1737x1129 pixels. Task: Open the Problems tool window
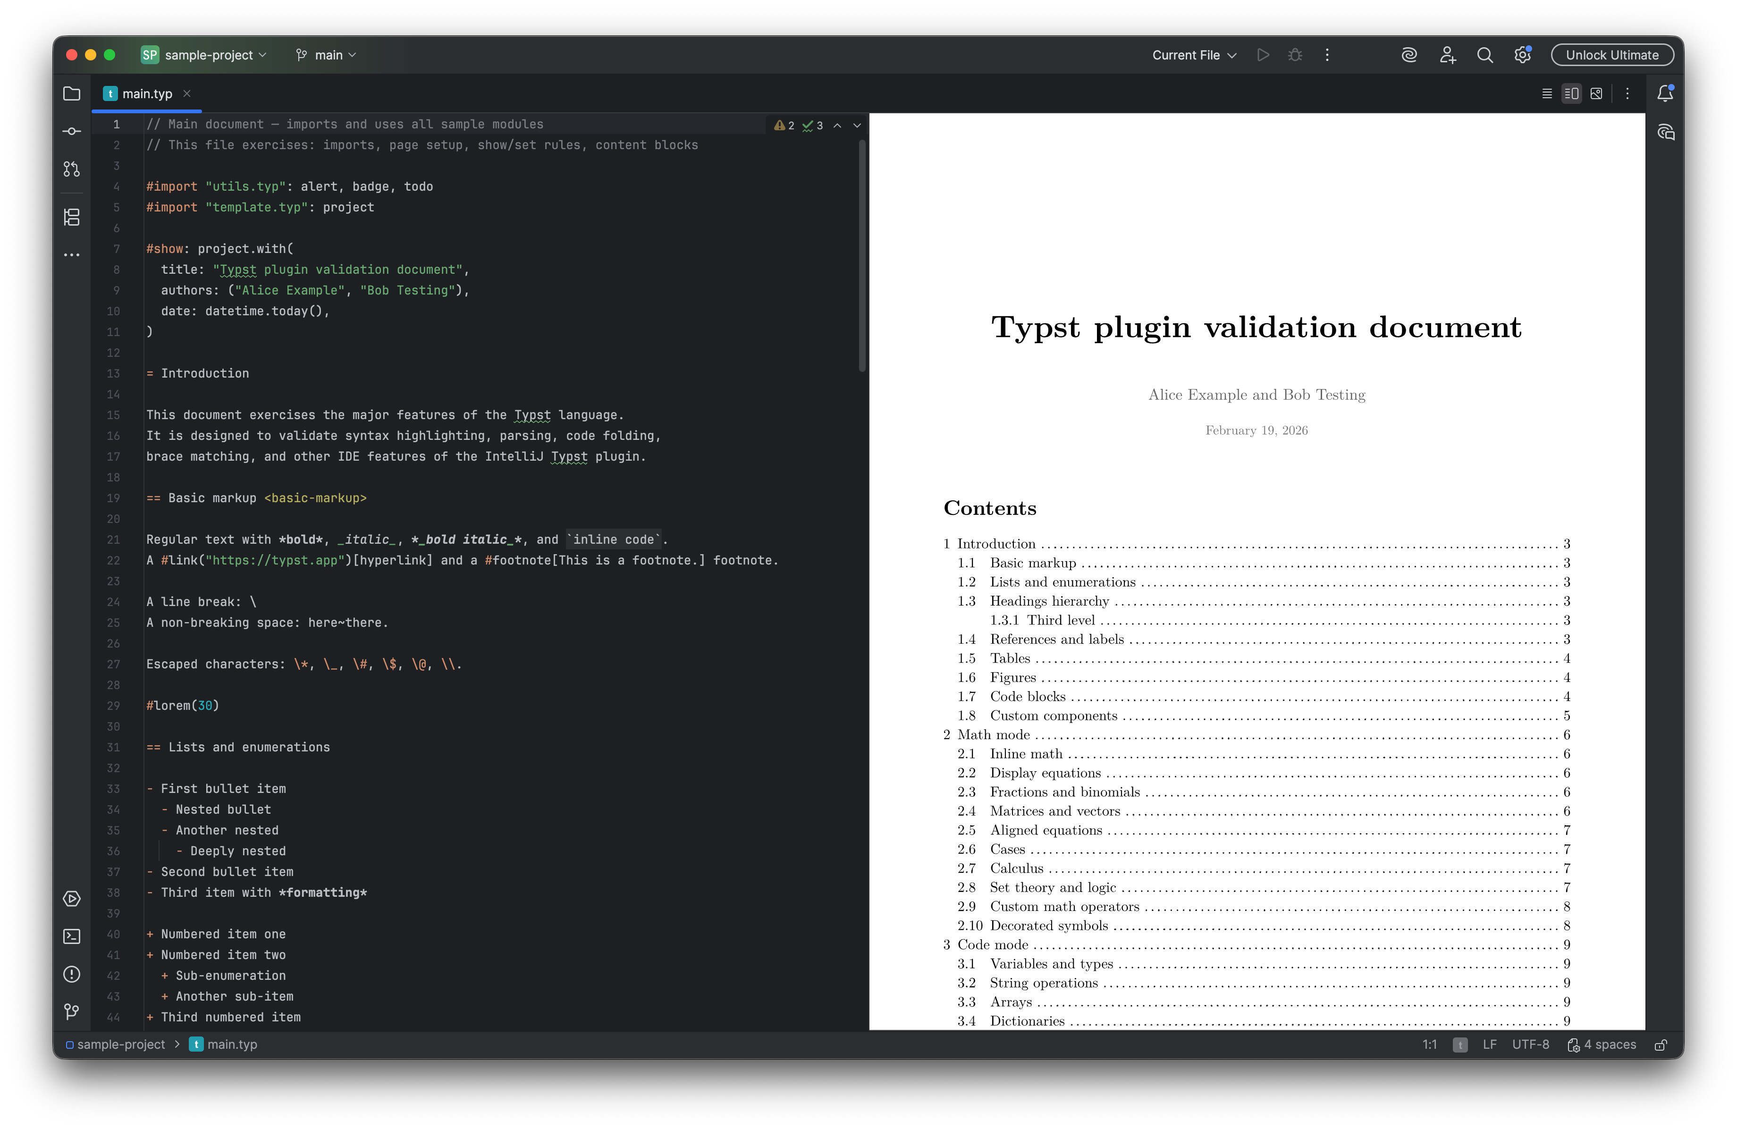[72, 974]
